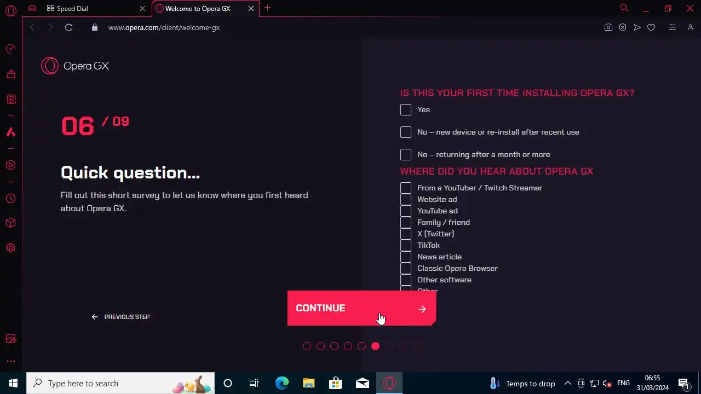The width and height of the screenshot is (701, 394).
Task: Open the sidebar image gallery icon
Action: coord(10,339)
